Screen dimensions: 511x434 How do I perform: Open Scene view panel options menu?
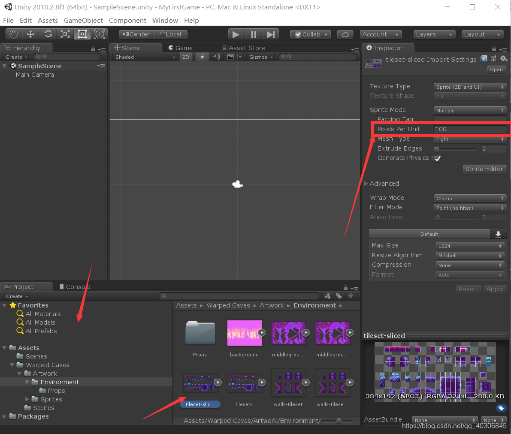tap(354, 49)
